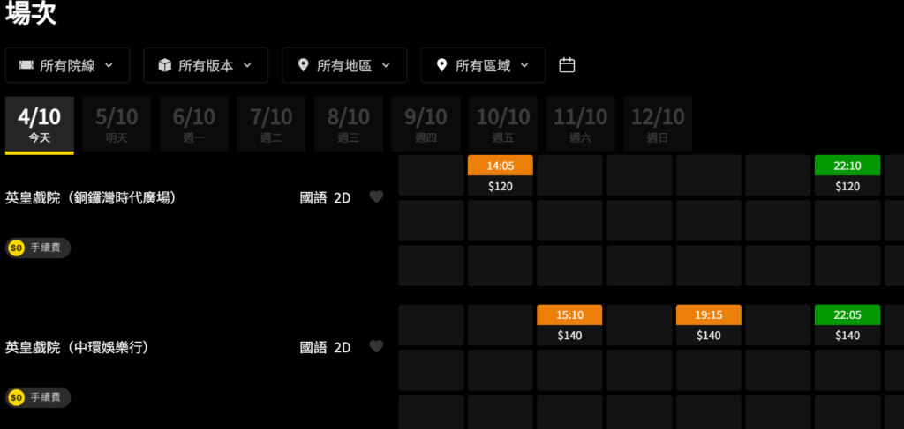Favorite 英皇戲院（中環娛樂行）with heart icon
The image size is (904, 429).
click(x=376, y=347)
